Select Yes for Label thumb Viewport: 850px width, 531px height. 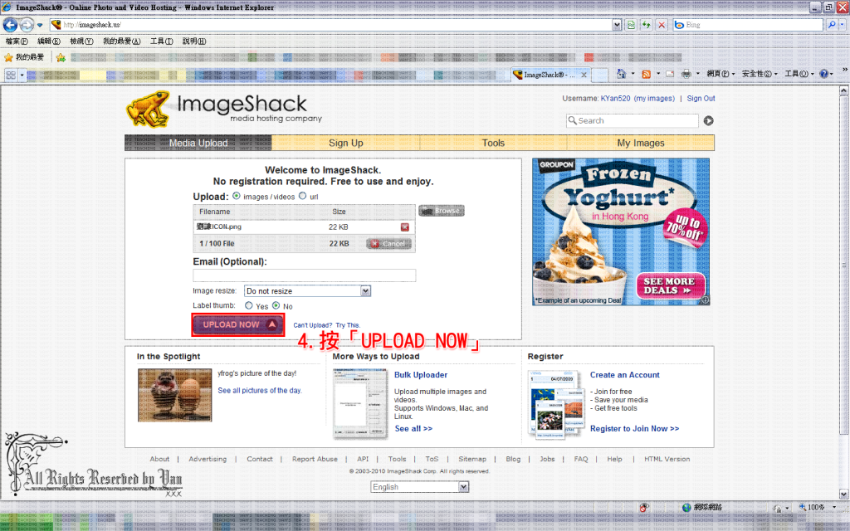coord(249,305)
